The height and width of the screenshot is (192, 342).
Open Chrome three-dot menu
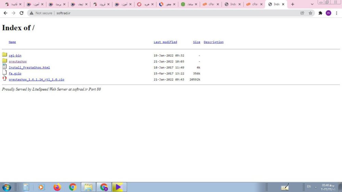pos(337,13)
